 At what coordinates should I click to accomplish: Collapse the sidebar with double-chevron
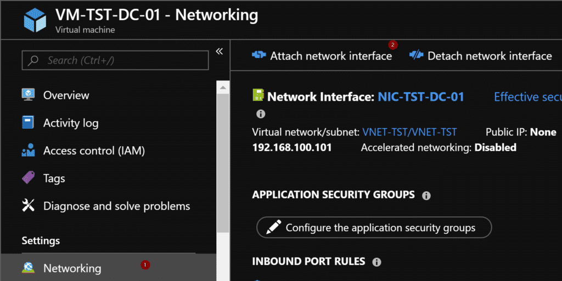click(x=220, y=51)
